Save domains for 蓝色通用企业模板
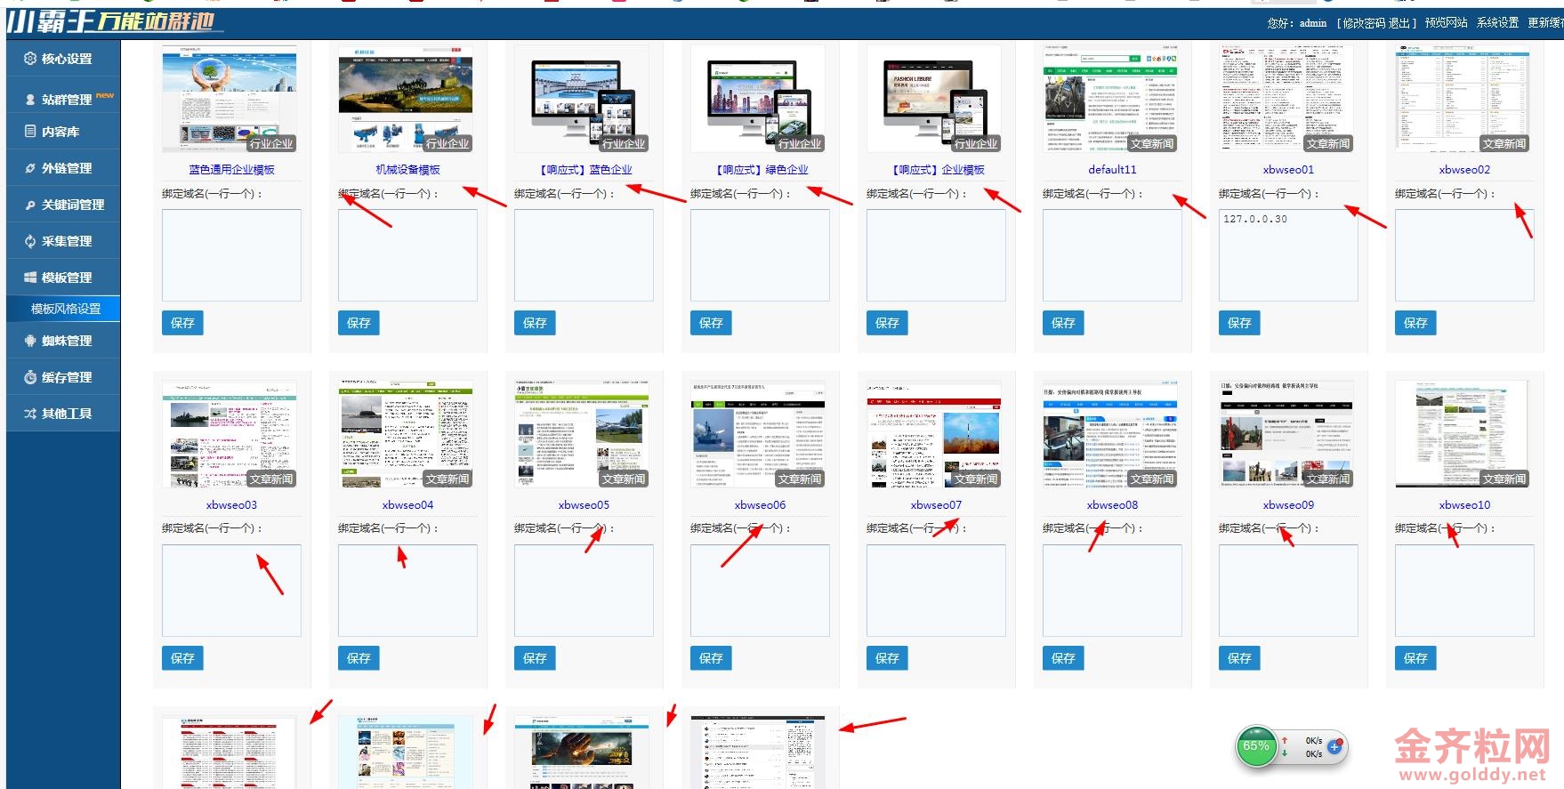Screen dimensions: 1564x789 pyautogui.click(x=182, y=323)
